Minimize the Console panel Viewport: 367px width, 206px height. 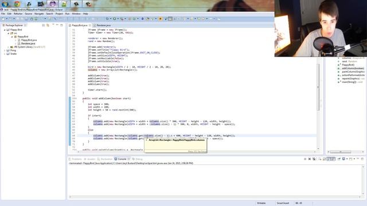click(x=358, y=159)
